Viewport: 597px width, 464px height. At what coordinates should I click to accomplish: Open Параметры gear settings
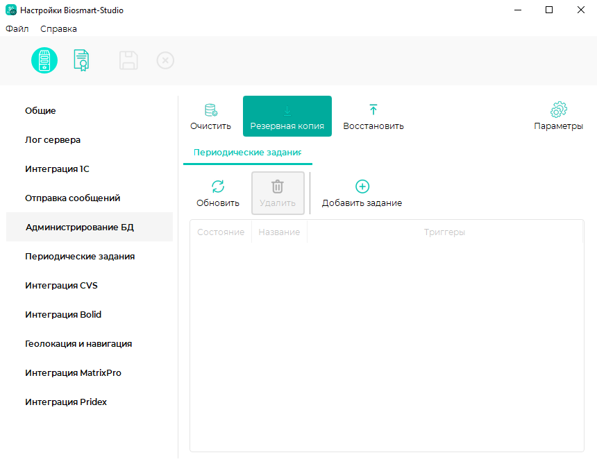pos(558,117)
